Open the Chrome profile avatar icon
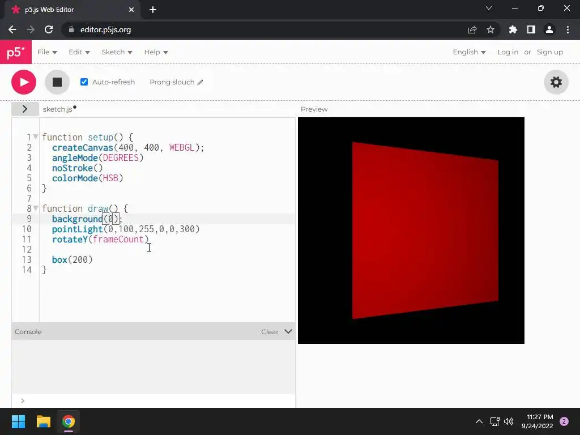 pyautogui.click(x=549, y=29)
